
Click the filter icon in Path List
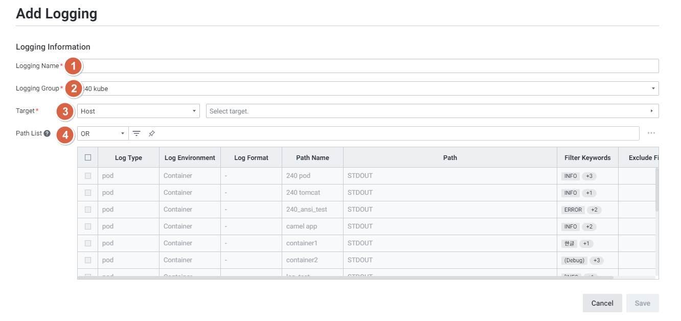pos(137,133)
